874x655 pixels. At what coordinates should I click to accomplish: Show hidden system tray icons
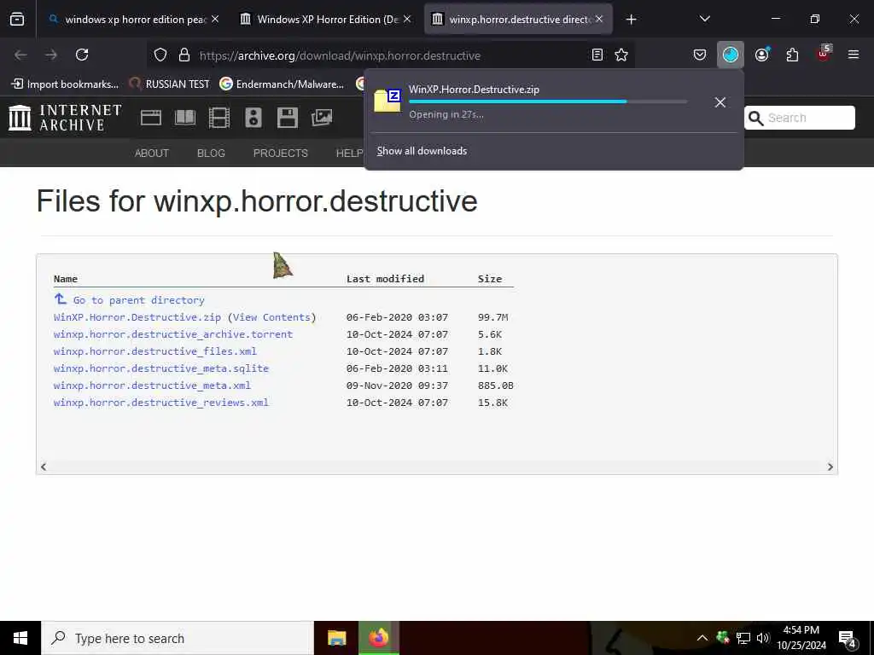pyautogui.click(x=702, y=638)
